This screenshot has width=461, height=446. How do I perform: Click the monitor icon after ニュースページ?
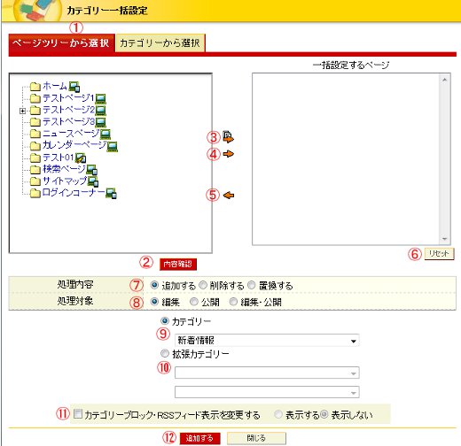tap(105, 135)
